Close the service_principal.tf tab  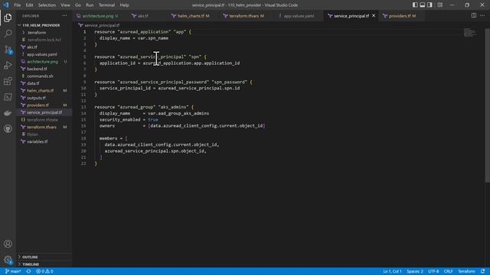tap(374, 15)
